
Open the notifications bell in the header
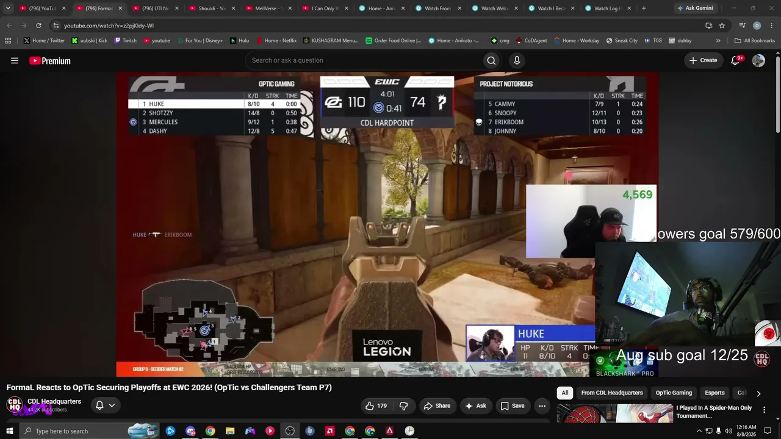pyautogui.click(x=736, y=60)
